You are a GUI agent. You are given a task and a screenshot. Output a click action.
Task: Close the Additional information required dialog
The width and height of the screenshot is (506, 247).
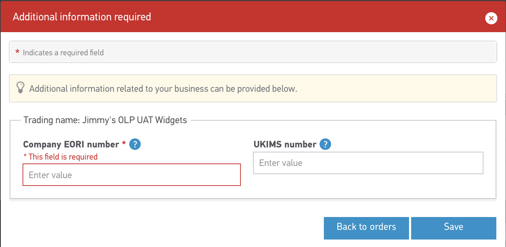(491, 18)
